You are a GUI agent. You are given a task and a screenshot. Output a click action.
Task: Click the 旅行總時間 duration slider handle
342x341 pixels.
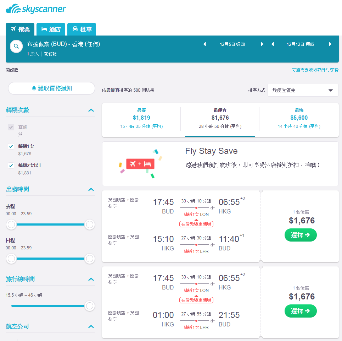(x=89, y=306)
